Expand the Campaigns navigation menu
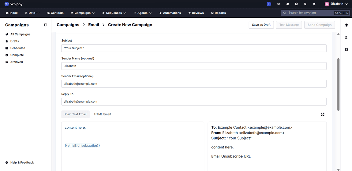Viewport: 352px width, 171px height. tap(83, 13)
